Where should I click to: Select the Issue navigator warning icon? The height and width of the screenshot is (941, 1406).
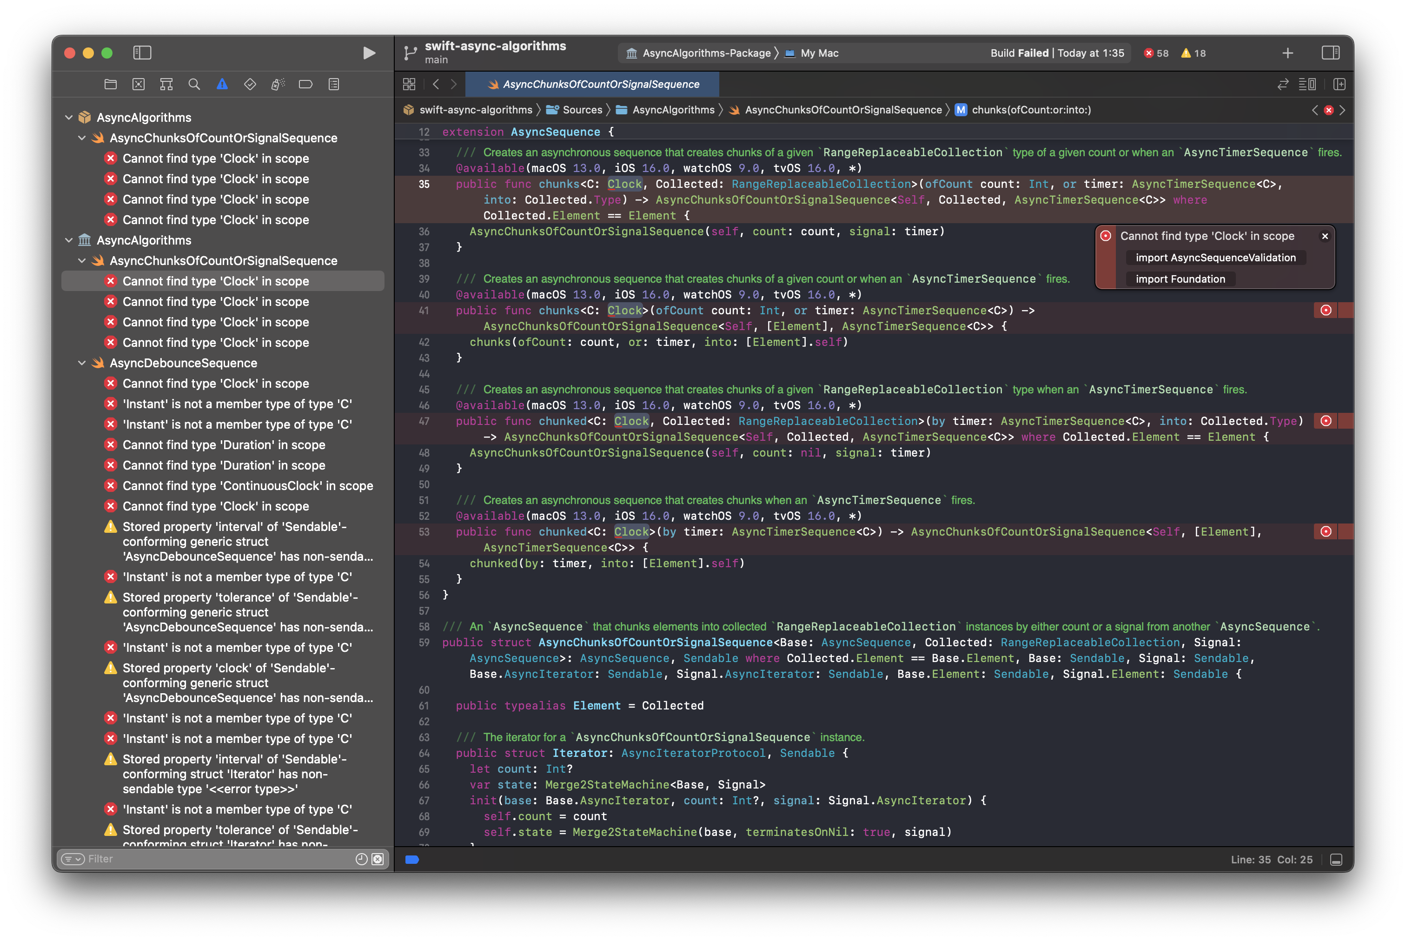point(222,84)
